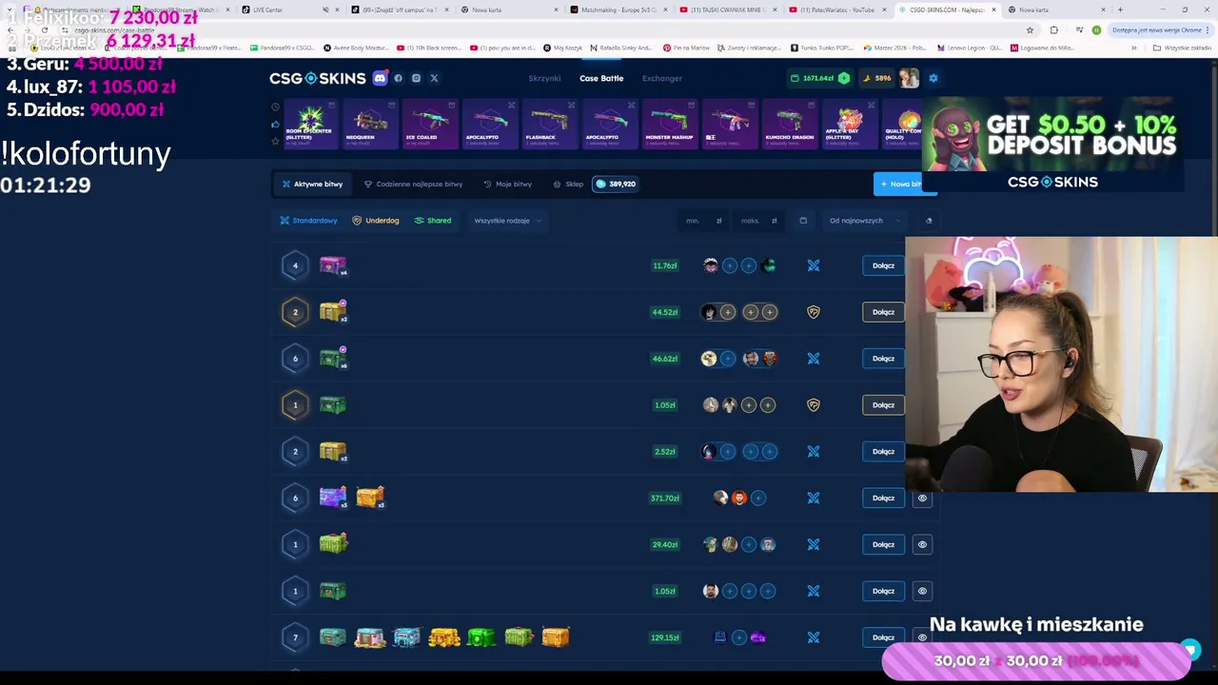Bookmark this page with the Chrome star icon
The image size is (1218, 685).
pos(1030,29)
